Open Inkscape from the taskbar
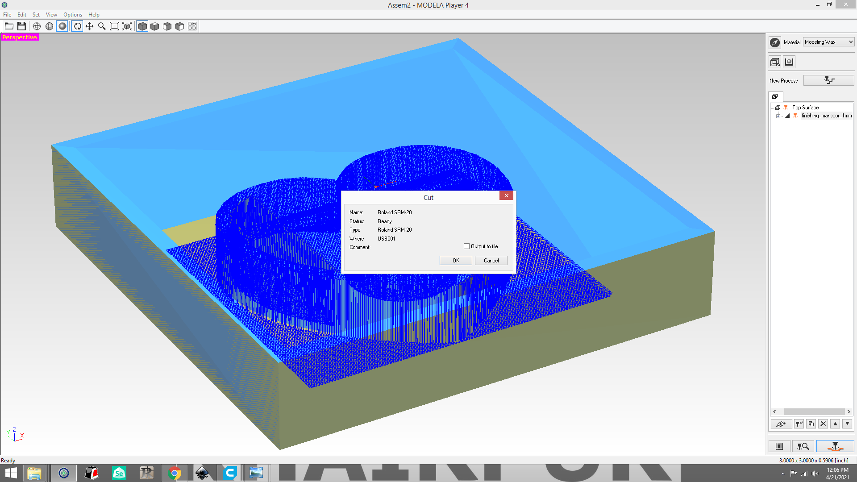The height and width of the screenshot is (482, 857). coord(202,473)
